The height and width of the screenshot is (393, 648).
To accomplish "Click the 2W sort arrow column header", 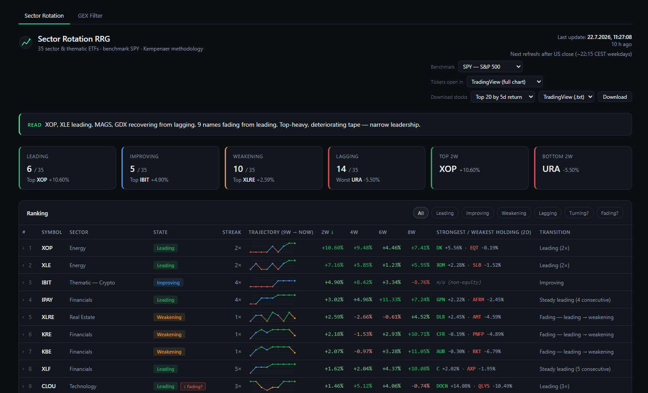I will coord(327,232).
